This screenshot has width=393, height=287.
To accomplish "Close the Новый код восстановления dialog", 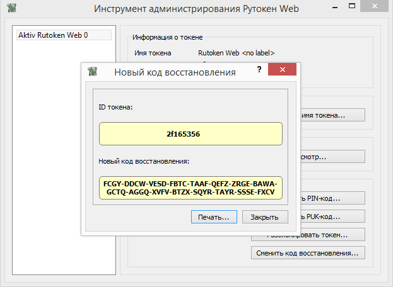I will tap(282, 69).
